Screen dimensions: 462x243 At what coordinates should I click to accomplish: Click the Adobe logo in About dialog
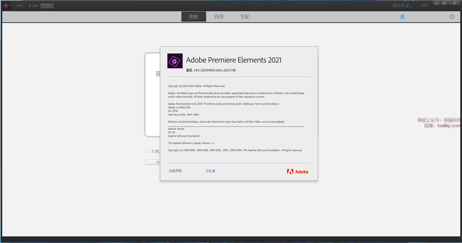pyautogui.click(x=298, y=172)
